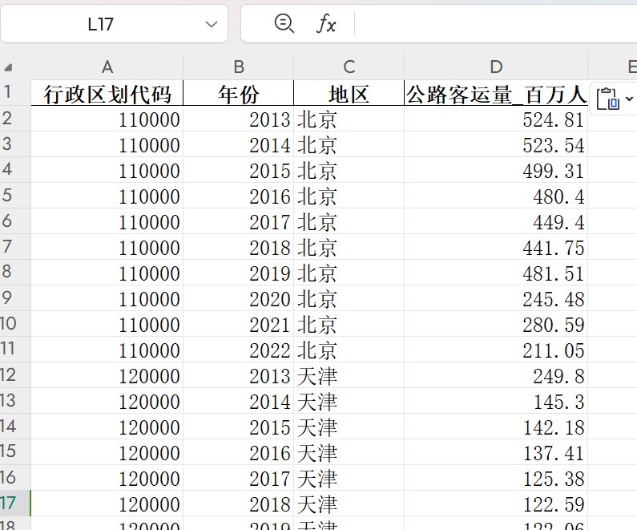Click the cell with value 481.51
This screenshot has width=637, height=530.
point(496,273)
